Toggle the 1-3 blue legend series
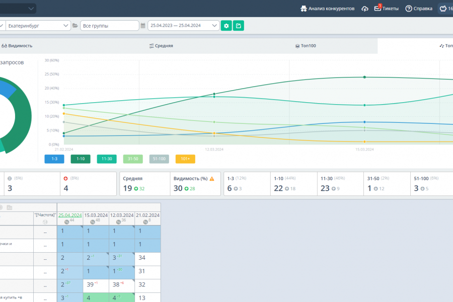This screenshot has width=453, height=302. tap(54, 159)
